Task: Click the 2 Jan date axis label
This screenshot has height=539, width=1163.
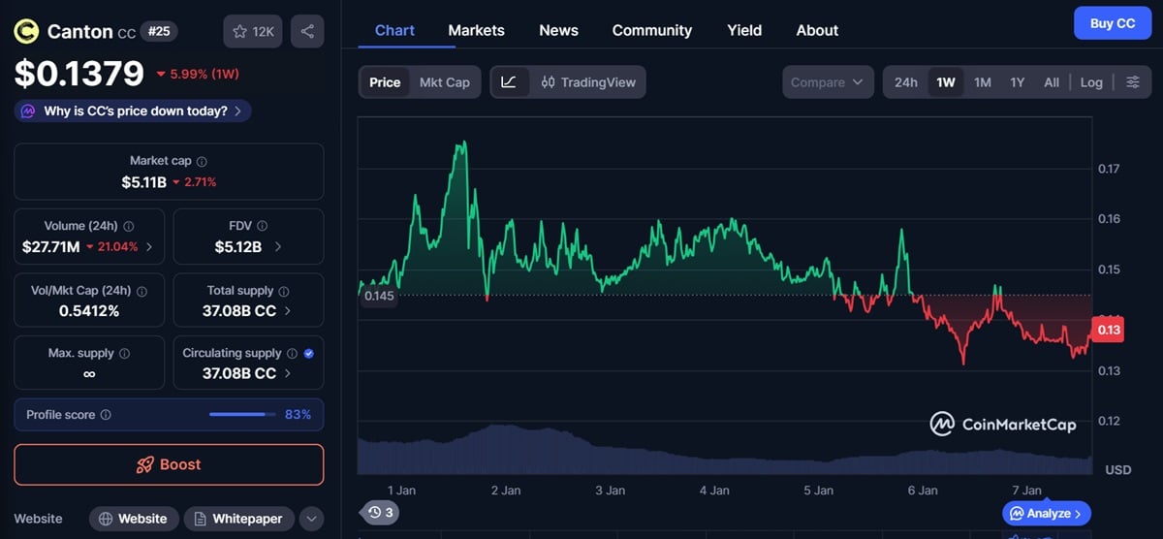Action: coord(507,491)
